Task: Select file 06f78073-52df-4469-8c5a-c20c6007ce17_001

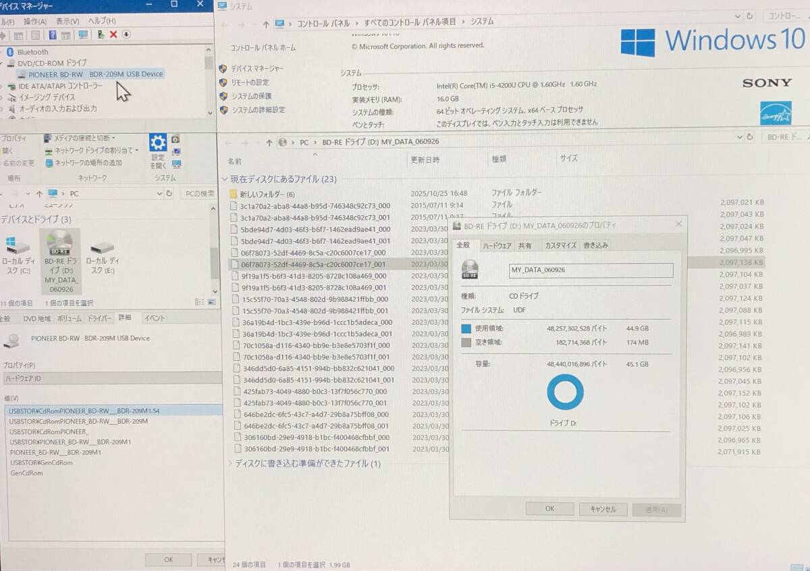Action: click(313, 264)
